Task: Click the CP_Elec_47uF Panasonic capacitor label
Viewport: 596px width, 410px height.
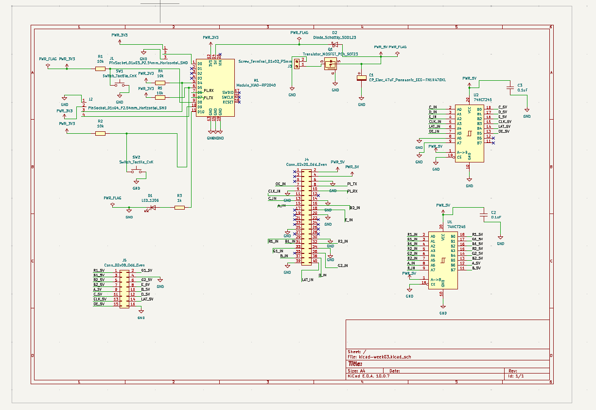Action: [x=407, y=79]
